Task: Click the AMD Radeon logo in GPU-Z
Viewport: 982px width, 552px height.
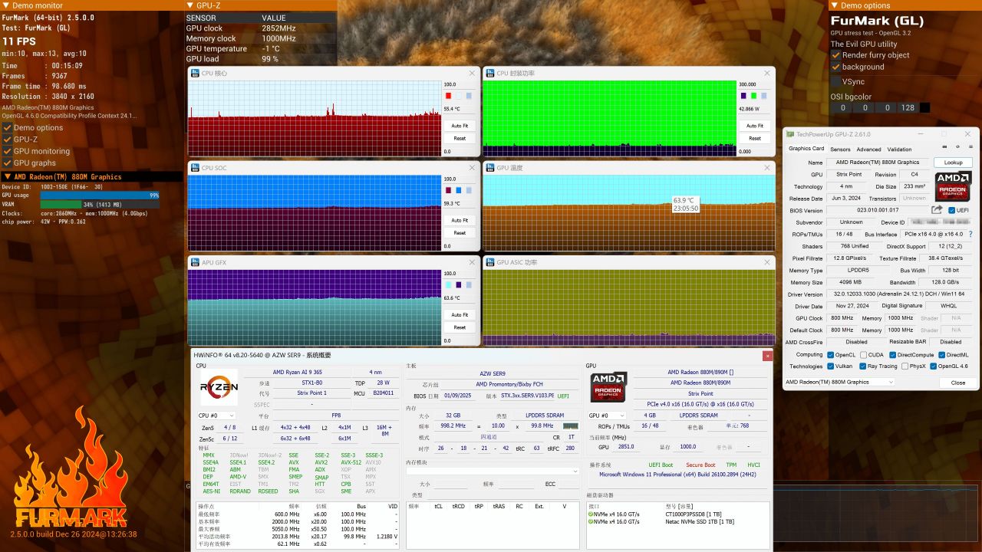Action: point(953,186)
